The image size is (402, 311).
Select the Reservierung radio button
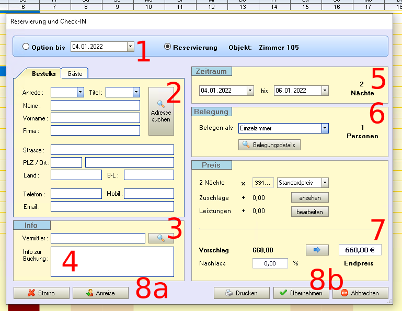click(168, 47)
